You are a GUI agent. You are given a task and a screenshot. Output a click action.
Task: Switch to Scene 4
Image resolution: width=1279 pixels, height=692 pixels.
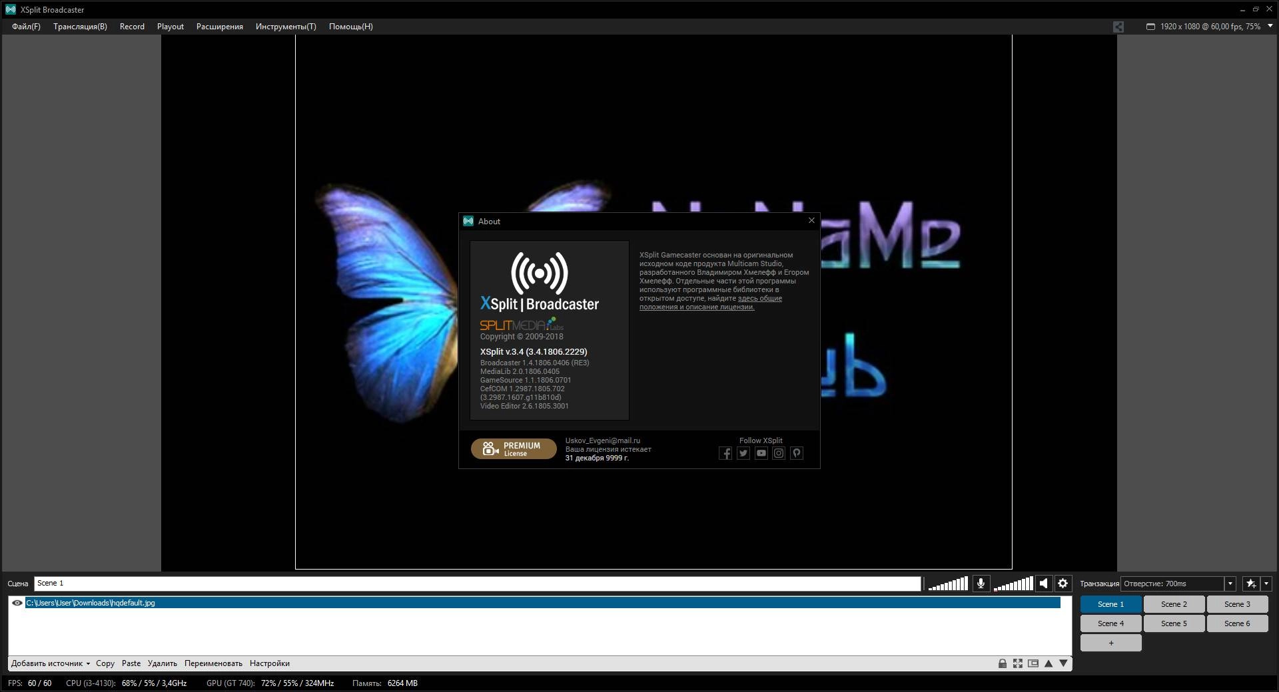coord(1110,623)
